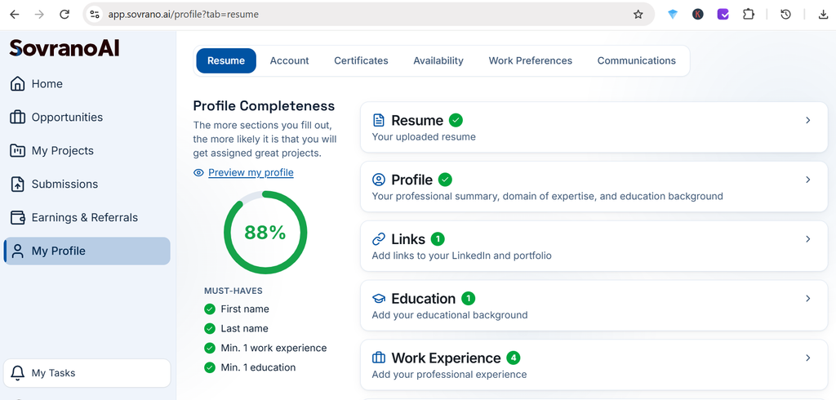This screenshot has height=400, width=836.
Task: Click the My Projects folder icon
Action: click(18, 151)
